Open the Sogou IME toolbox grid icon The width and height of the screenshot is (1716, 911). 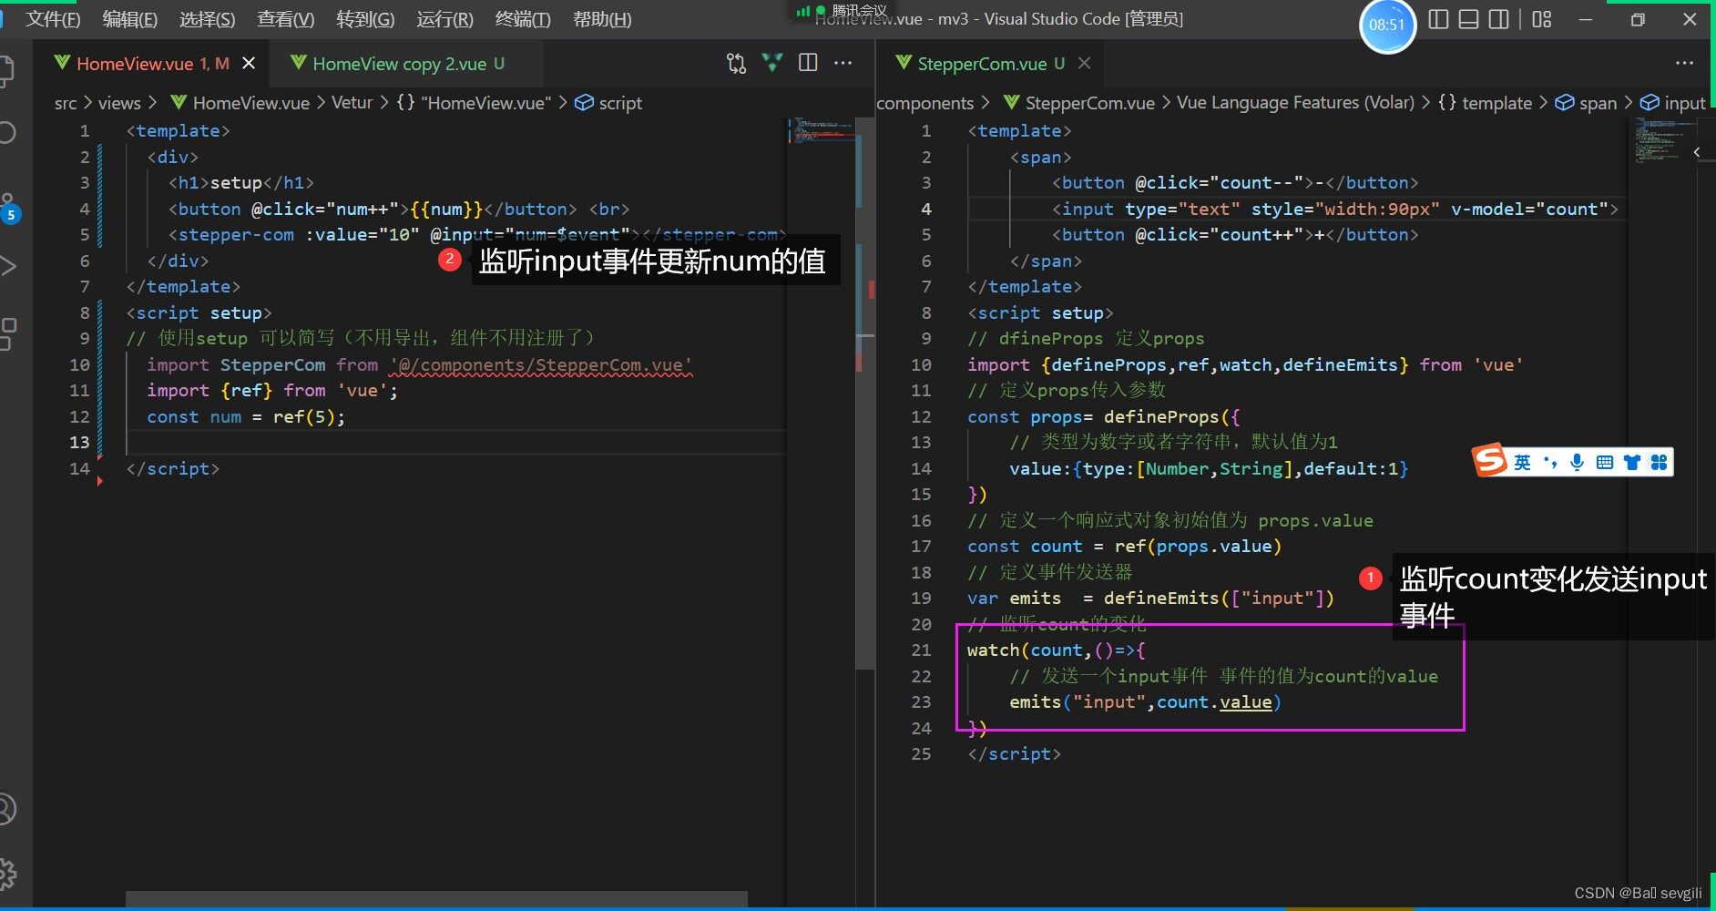tap(1660, 463)
